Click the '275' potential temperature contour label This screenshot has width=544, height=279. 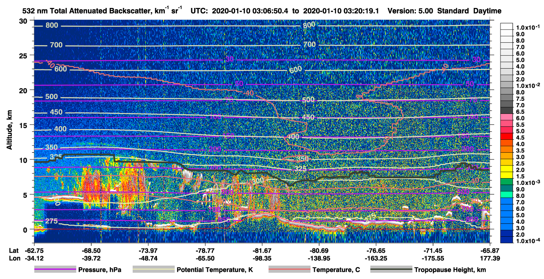51,221
